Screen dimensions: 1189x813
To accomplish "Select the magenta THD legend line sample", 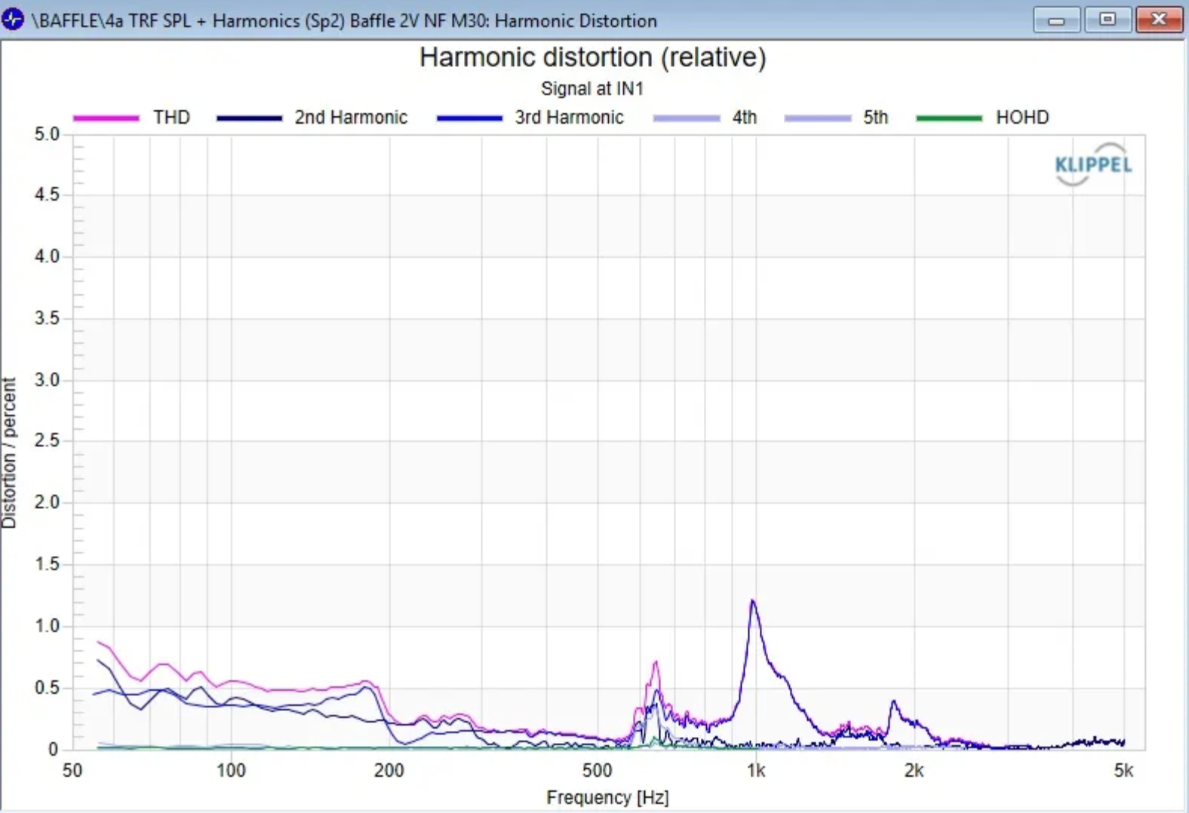I will tap(106, 118).
